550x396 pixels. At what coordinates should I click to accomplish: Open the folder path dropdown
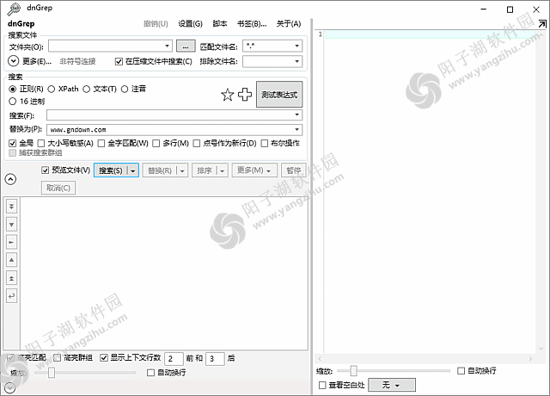click(168, 46)
